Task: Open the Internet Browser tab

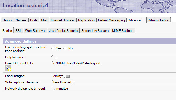Action: click(63, 20)
